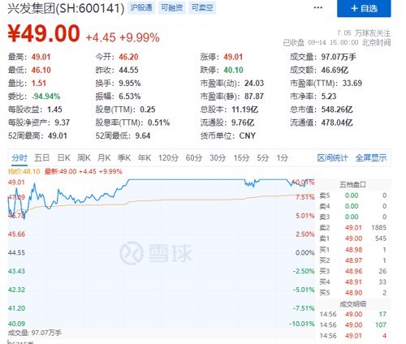Add stock with the 自选 button
The height and width of the screenshot is (344, 406).
coord(364,8)
